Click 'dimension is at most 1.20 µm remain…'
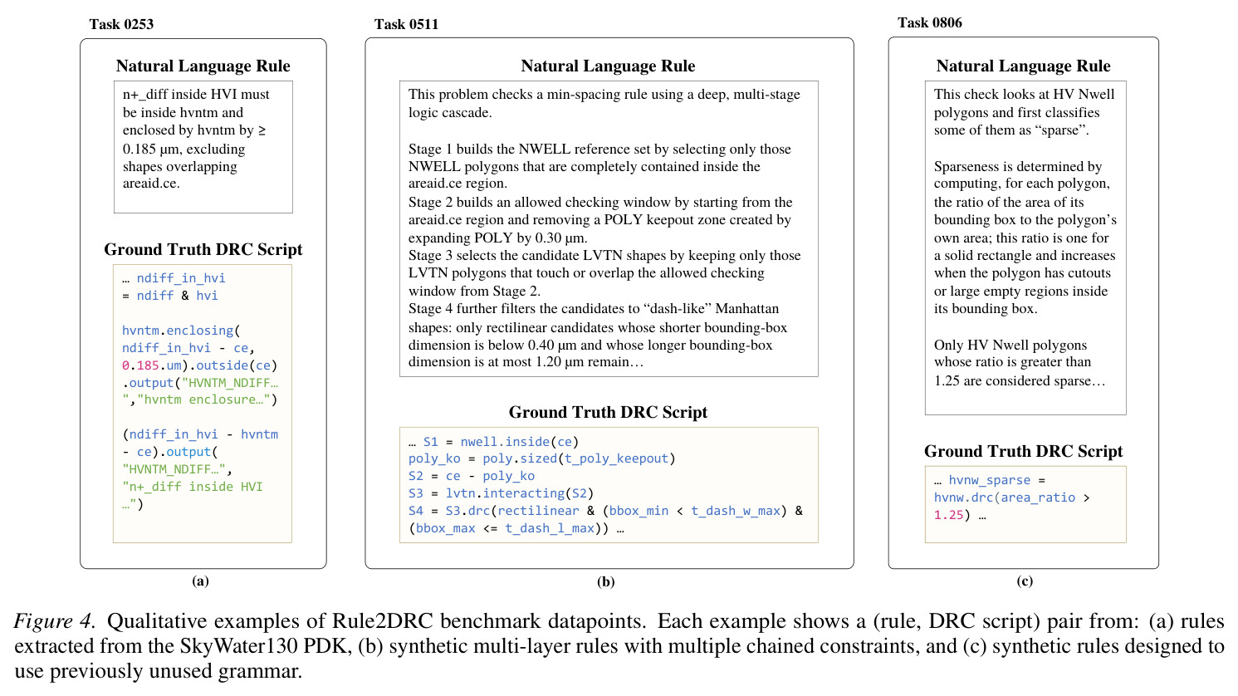 [x=526, y=362]
